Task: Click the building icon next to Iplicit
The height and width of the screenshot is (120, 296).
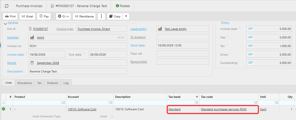Action: click(32, 37)
